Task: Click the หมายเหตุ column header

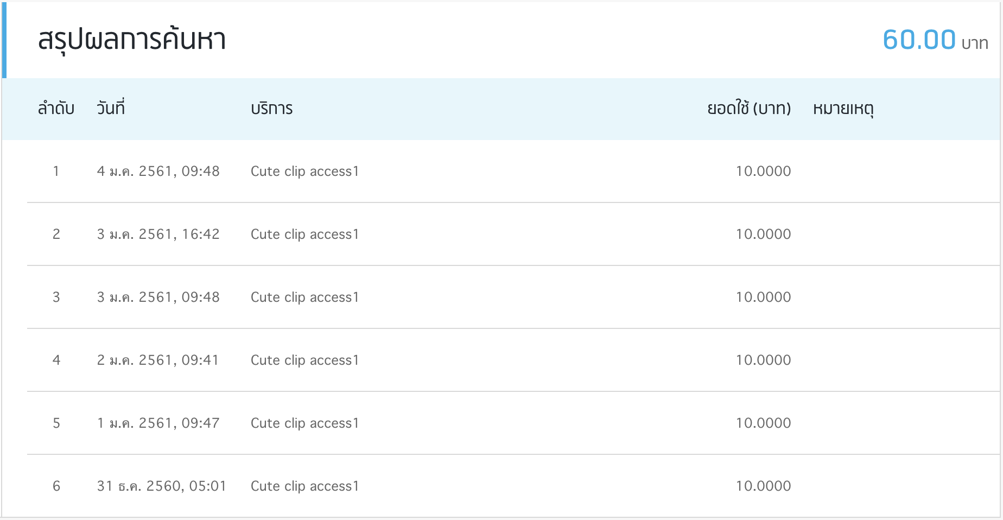Action: pyautogui.click(x=843, y=109)
